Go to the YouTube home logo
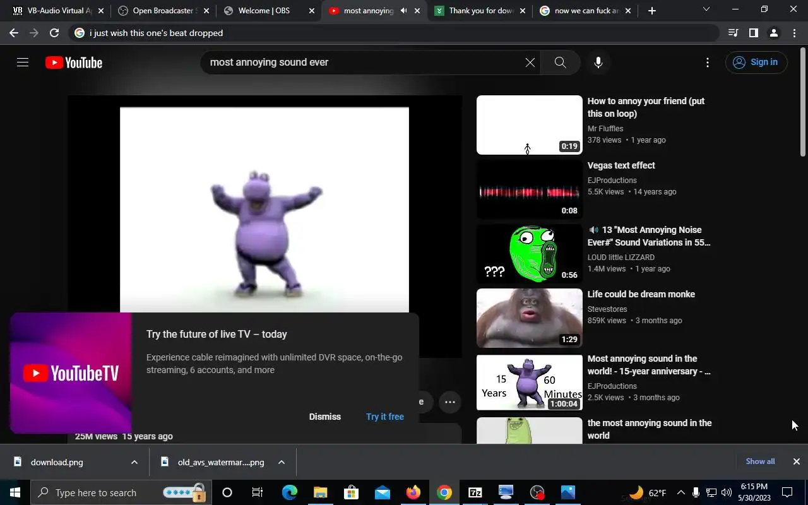The height and width of the screenshot is (505, 808). 74,62
